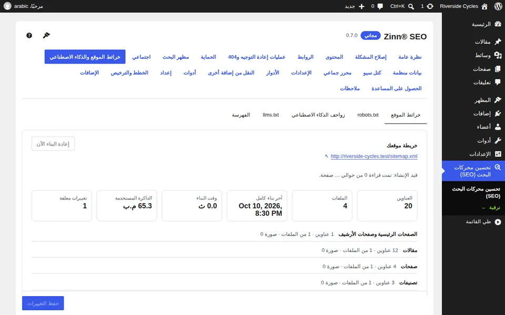Click the updates refresh icon

430,6
